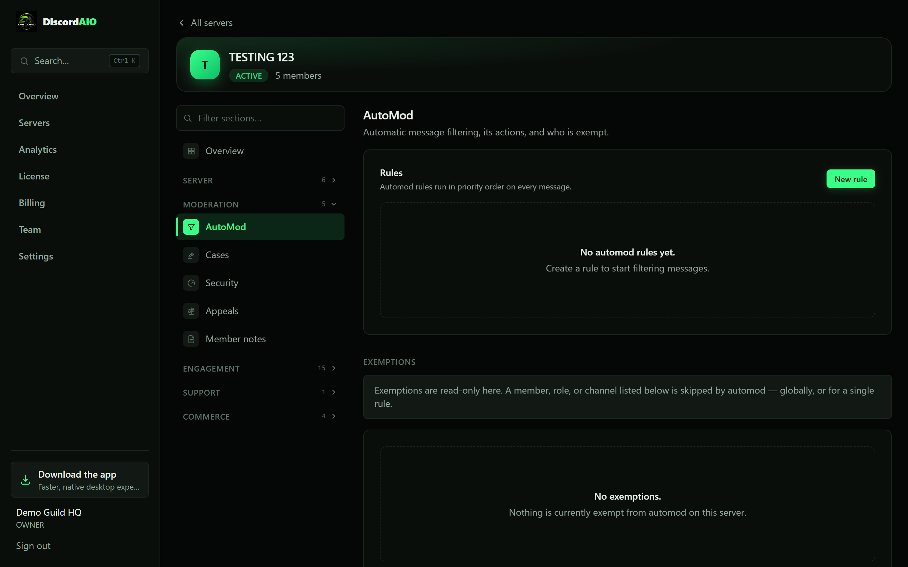Click the New rule button
The height and width of the screenshot is (567, 908).
[x=851, y=179]
